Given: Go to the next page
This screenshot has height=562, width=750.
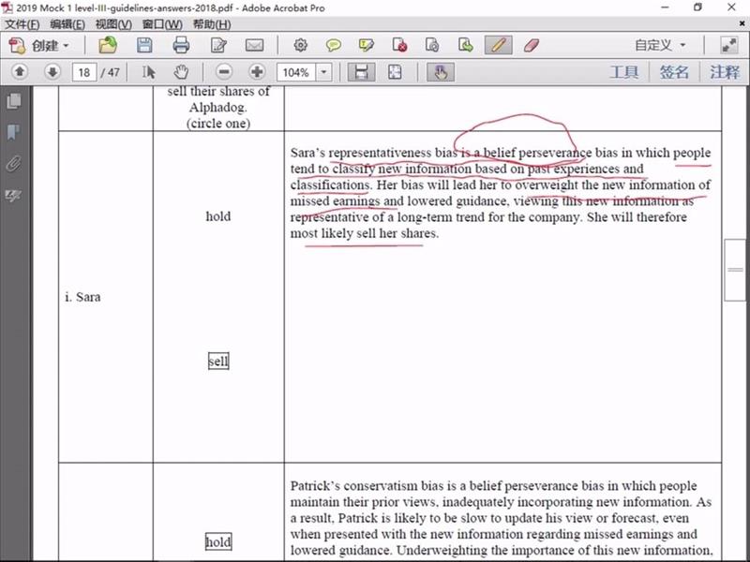Looking at the screenshot, I should point(52,72).
